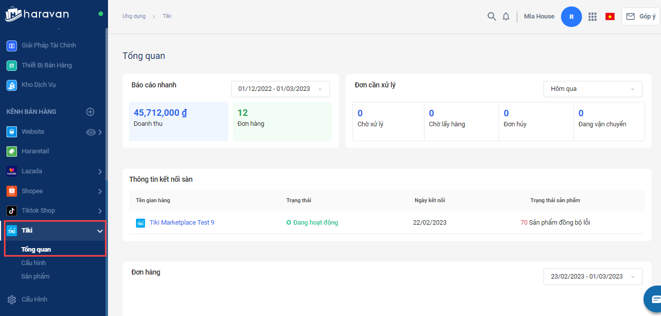The width and height of the screenshot is (661, 316).
Task: Click the Ứng dụng breadcrumb link
Action: point(134,16)
